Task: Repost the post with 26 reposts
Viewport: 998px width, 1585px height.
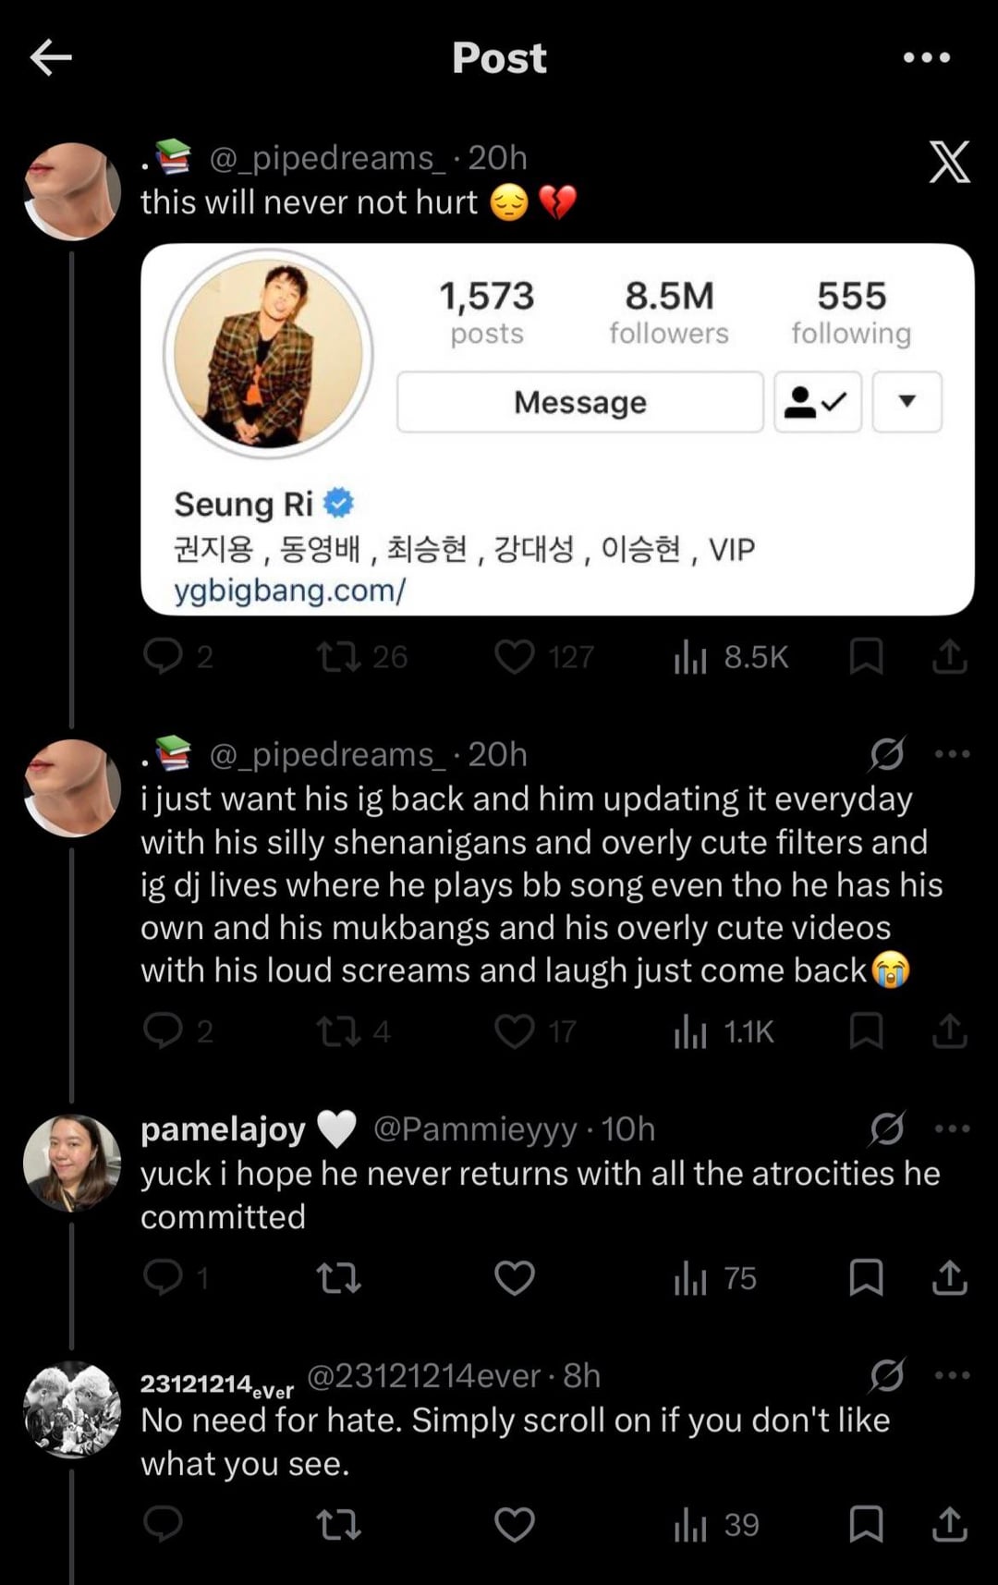Action: pos(338,657)
